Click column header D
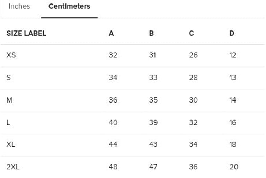Image resolution: width=266 pixels, height=178 pixels. pyautogui.click(x=232, y=33)
